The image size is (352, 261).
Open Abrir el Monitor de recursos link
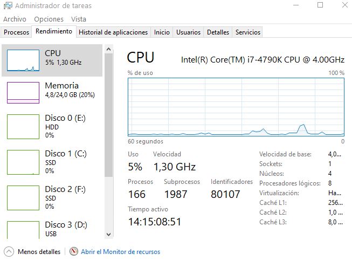tap(121, 252)
